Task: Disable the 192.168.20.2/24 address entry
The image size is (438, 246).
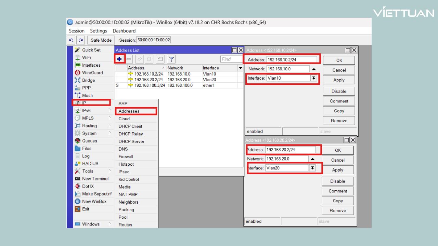Action: pos(337,181)
